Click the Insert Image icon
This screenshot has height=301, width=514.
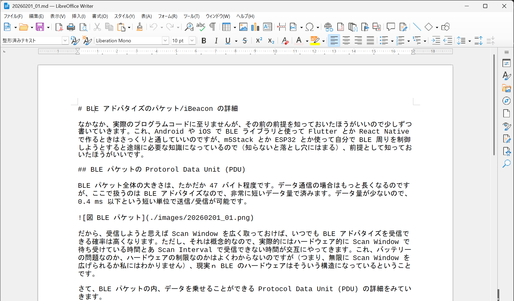243,27
